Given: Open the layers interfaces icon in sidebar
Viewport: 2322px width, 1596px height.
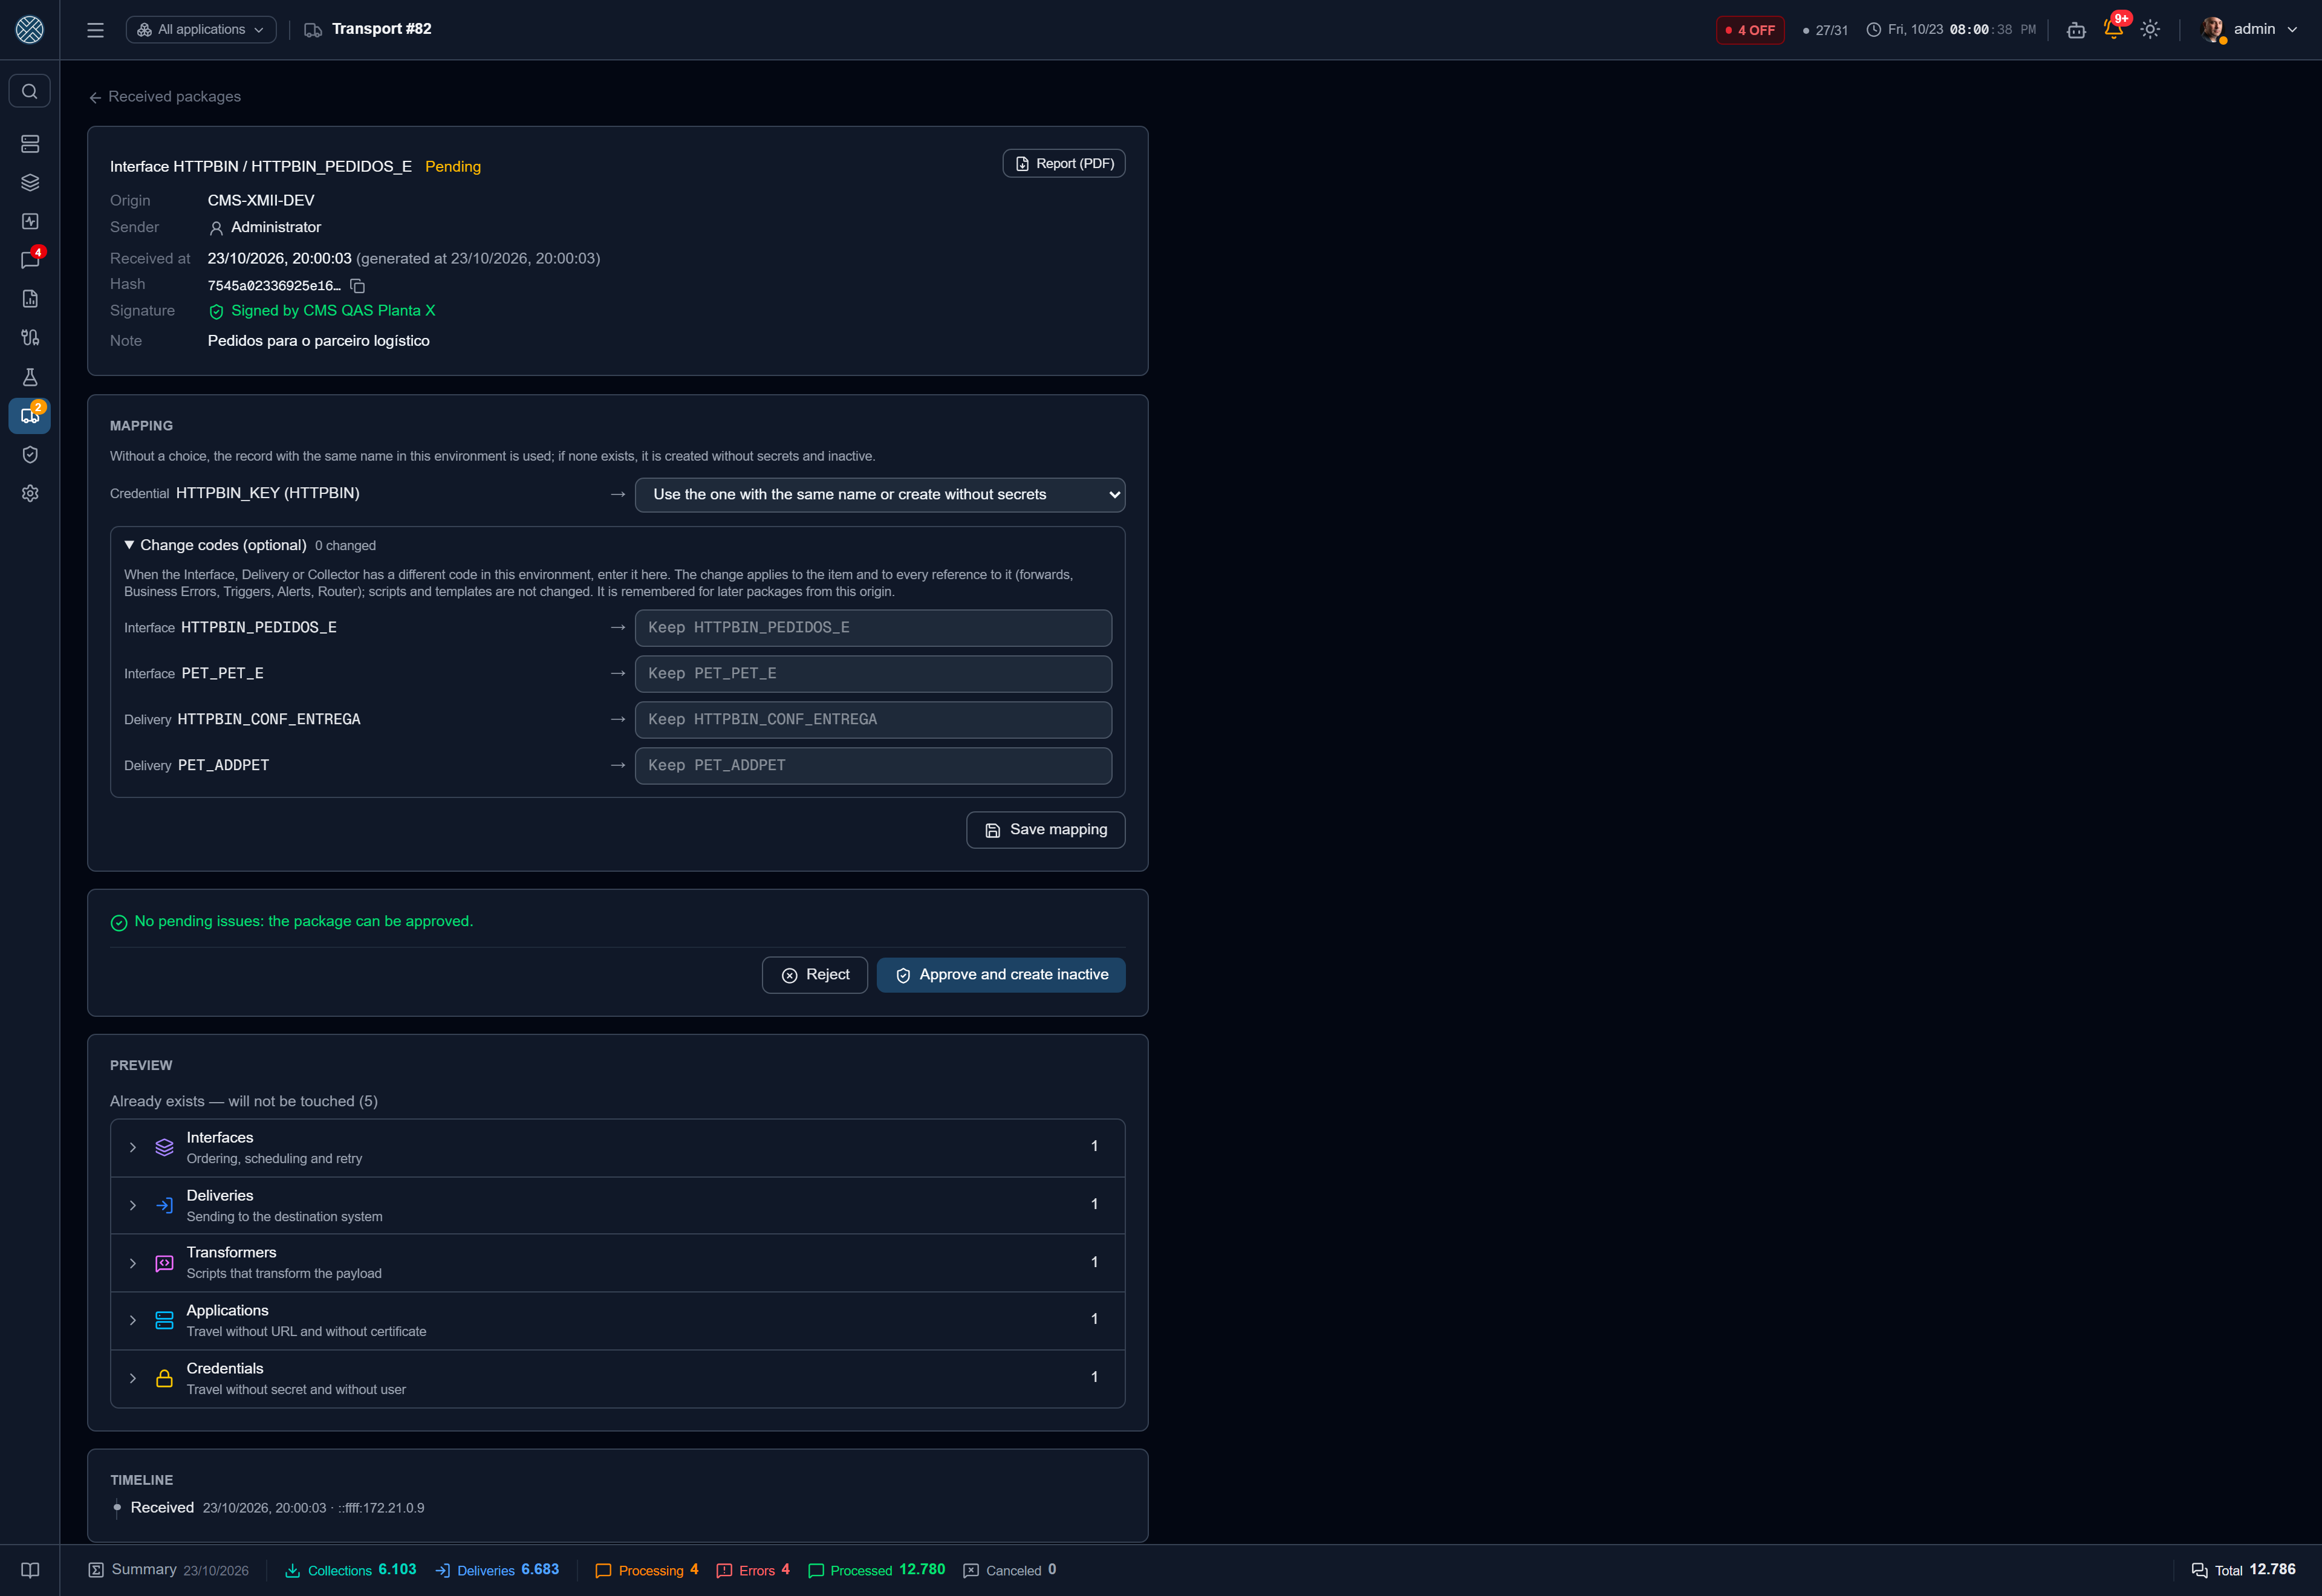Looking at the screenshot, I should [30, 183].
